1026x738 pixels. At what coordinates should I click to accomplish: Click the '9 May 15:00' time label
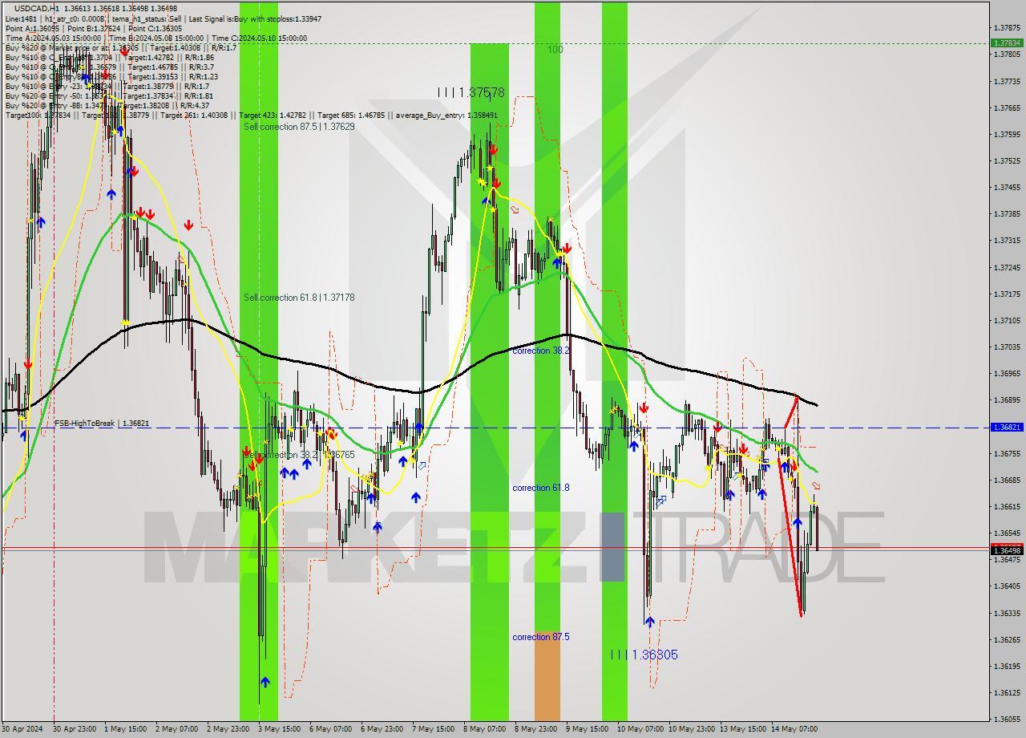588,729
